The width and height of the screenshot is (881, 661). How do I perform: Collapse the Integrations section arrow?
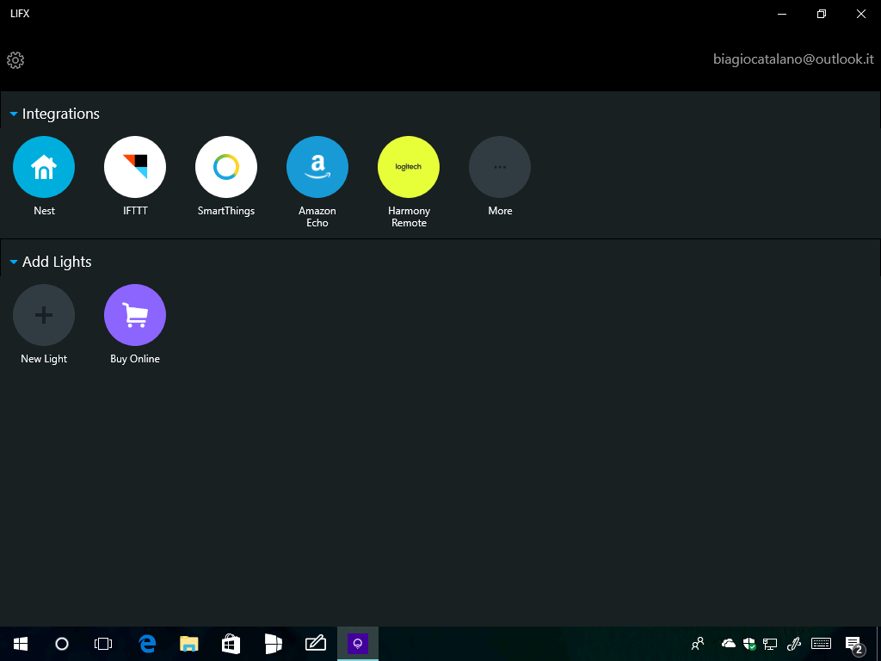pos(14,114)
